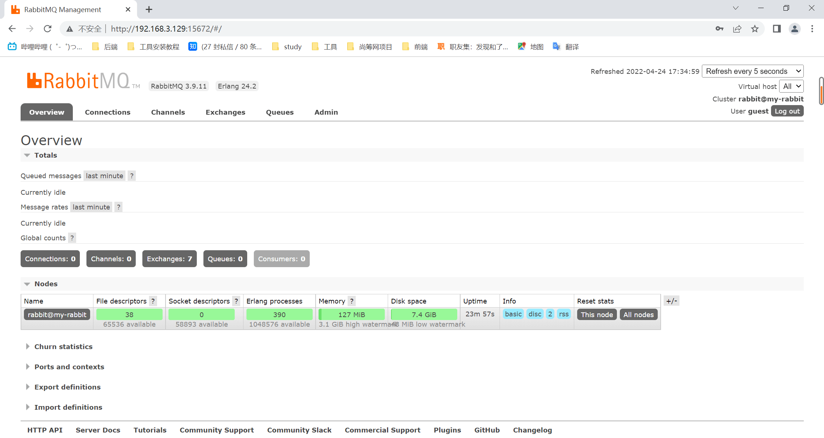Expand Ports and contexts section

coord(65,367)
